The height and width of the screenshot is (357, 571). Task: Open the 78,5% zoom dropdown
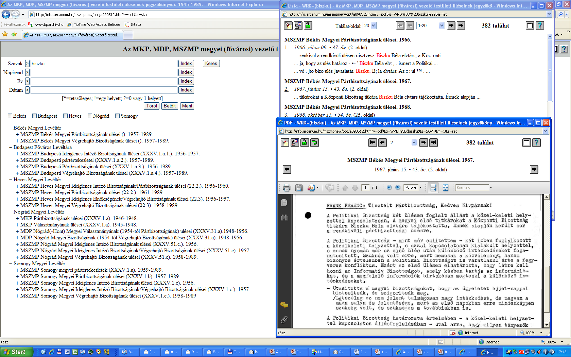[420, 188]
